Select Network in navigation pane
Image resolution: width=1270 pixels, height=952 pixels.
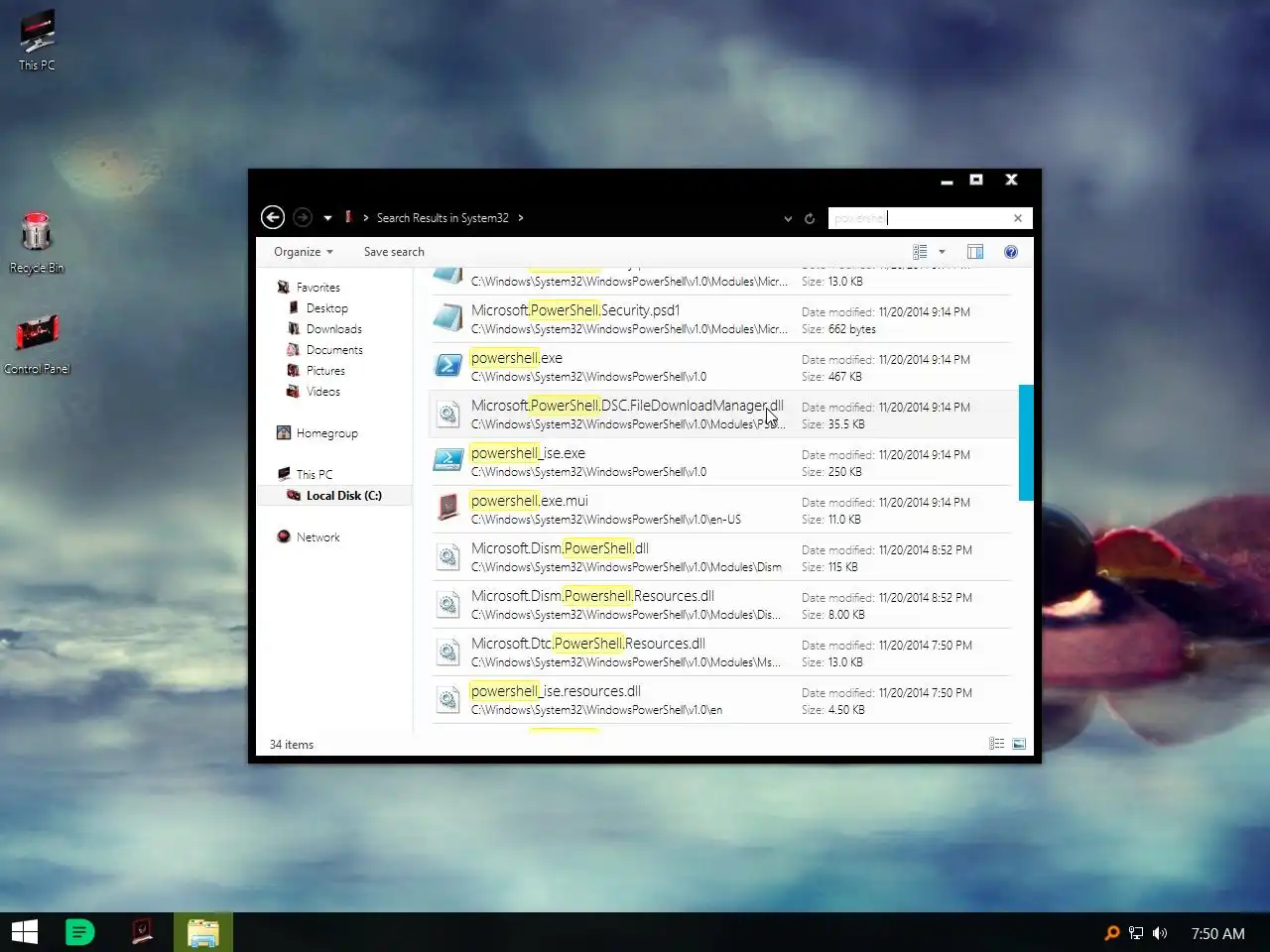(x=317, y=537)
